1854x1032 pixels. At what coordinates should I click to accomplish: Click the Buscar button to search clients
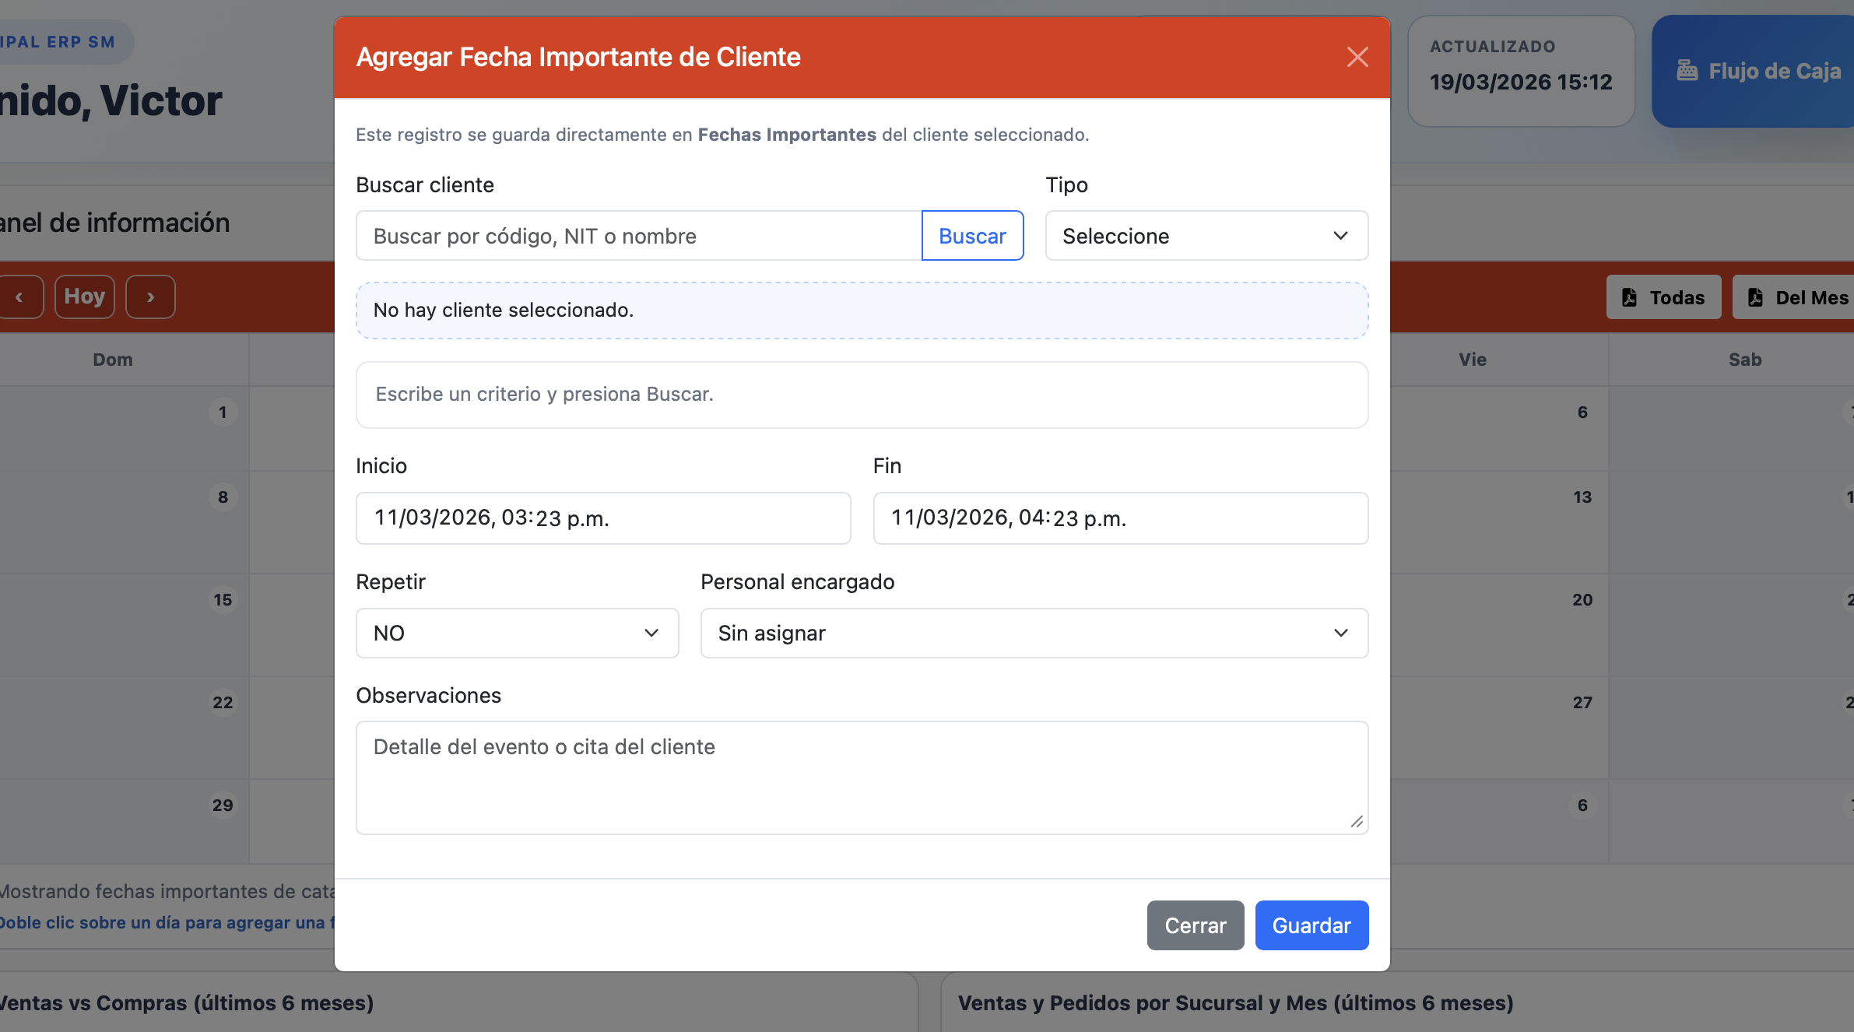pyautogui.click(x=972, y=236)
